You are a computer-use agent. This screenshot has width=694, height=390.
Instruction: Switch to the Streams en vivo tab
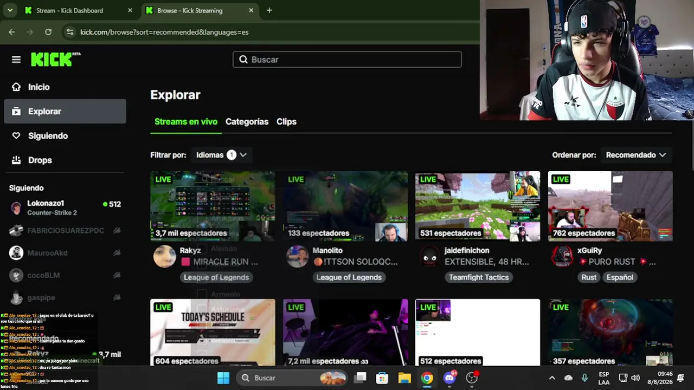(x=186, y=122)
